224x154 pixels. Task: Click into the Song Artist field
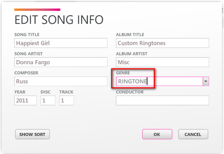[x=61, y=62]
